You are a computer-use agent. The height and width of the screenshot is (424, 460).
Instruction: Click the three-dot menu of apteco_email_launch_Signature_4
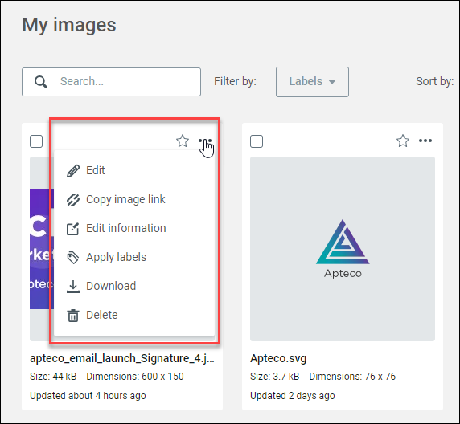pos(205,141)
